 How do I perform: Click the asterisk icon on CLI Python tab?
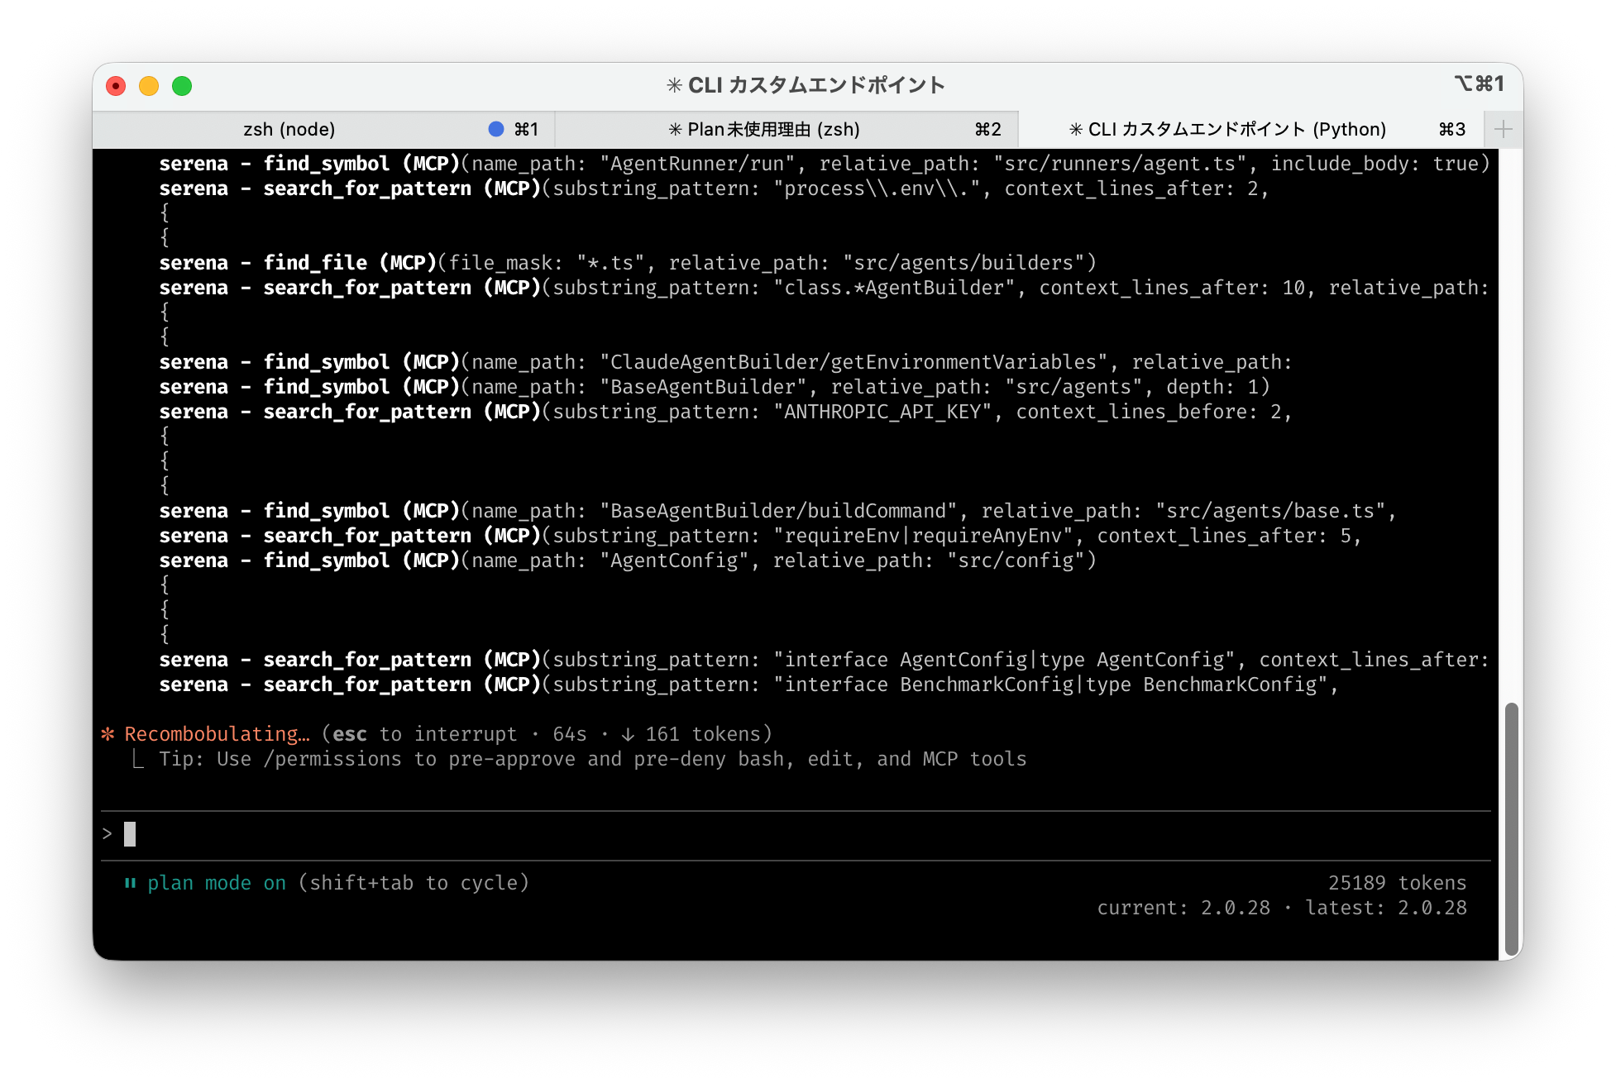click(1075, 129)
